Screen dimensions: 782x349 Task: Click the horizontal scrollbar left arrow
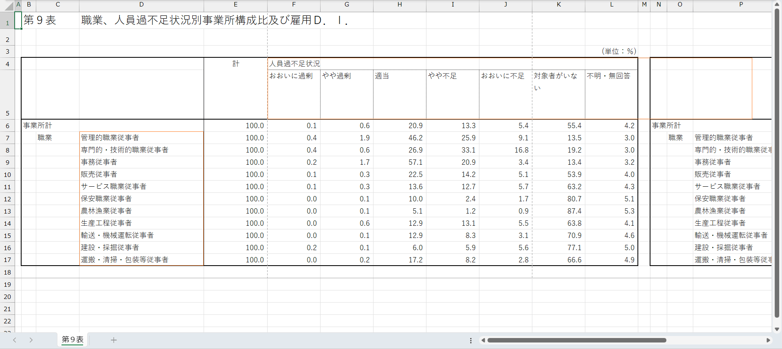pyautogui.click(x=483, y=340)
